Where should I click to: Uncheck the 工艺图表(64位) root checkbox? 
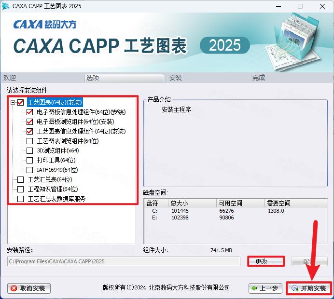(20, 102)
